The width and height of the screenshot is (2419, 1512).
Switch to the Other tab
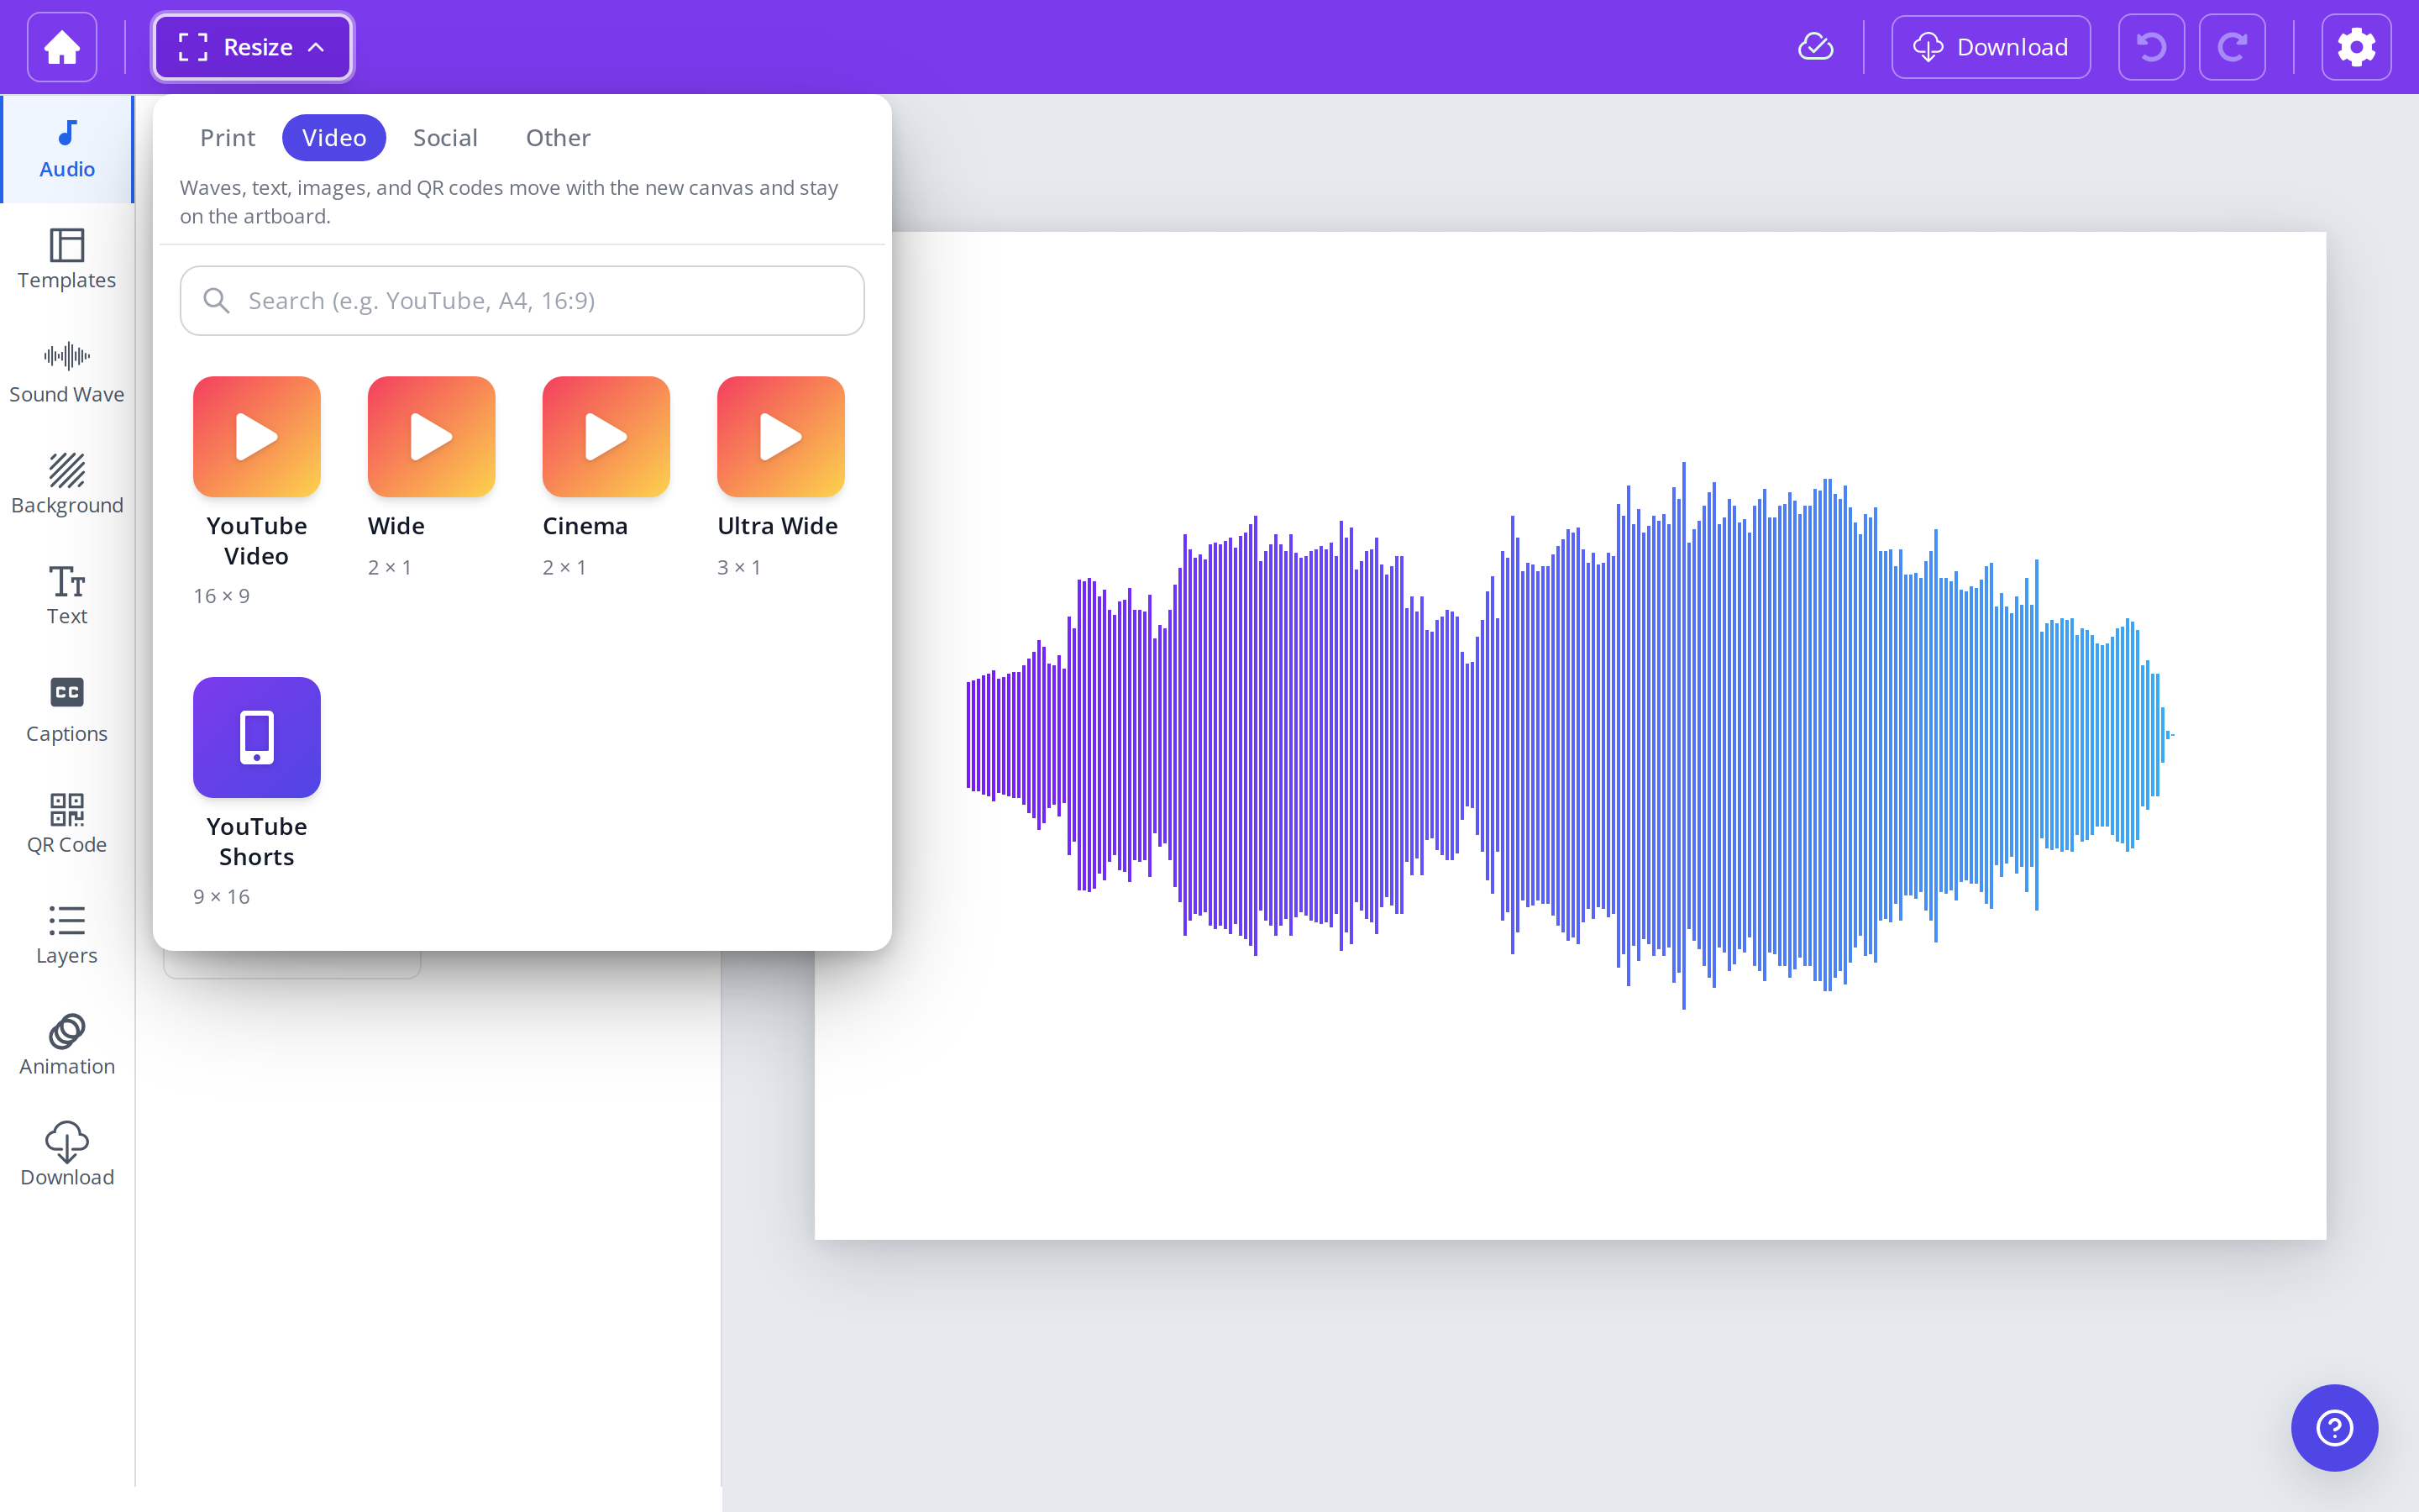coord(558,138)
